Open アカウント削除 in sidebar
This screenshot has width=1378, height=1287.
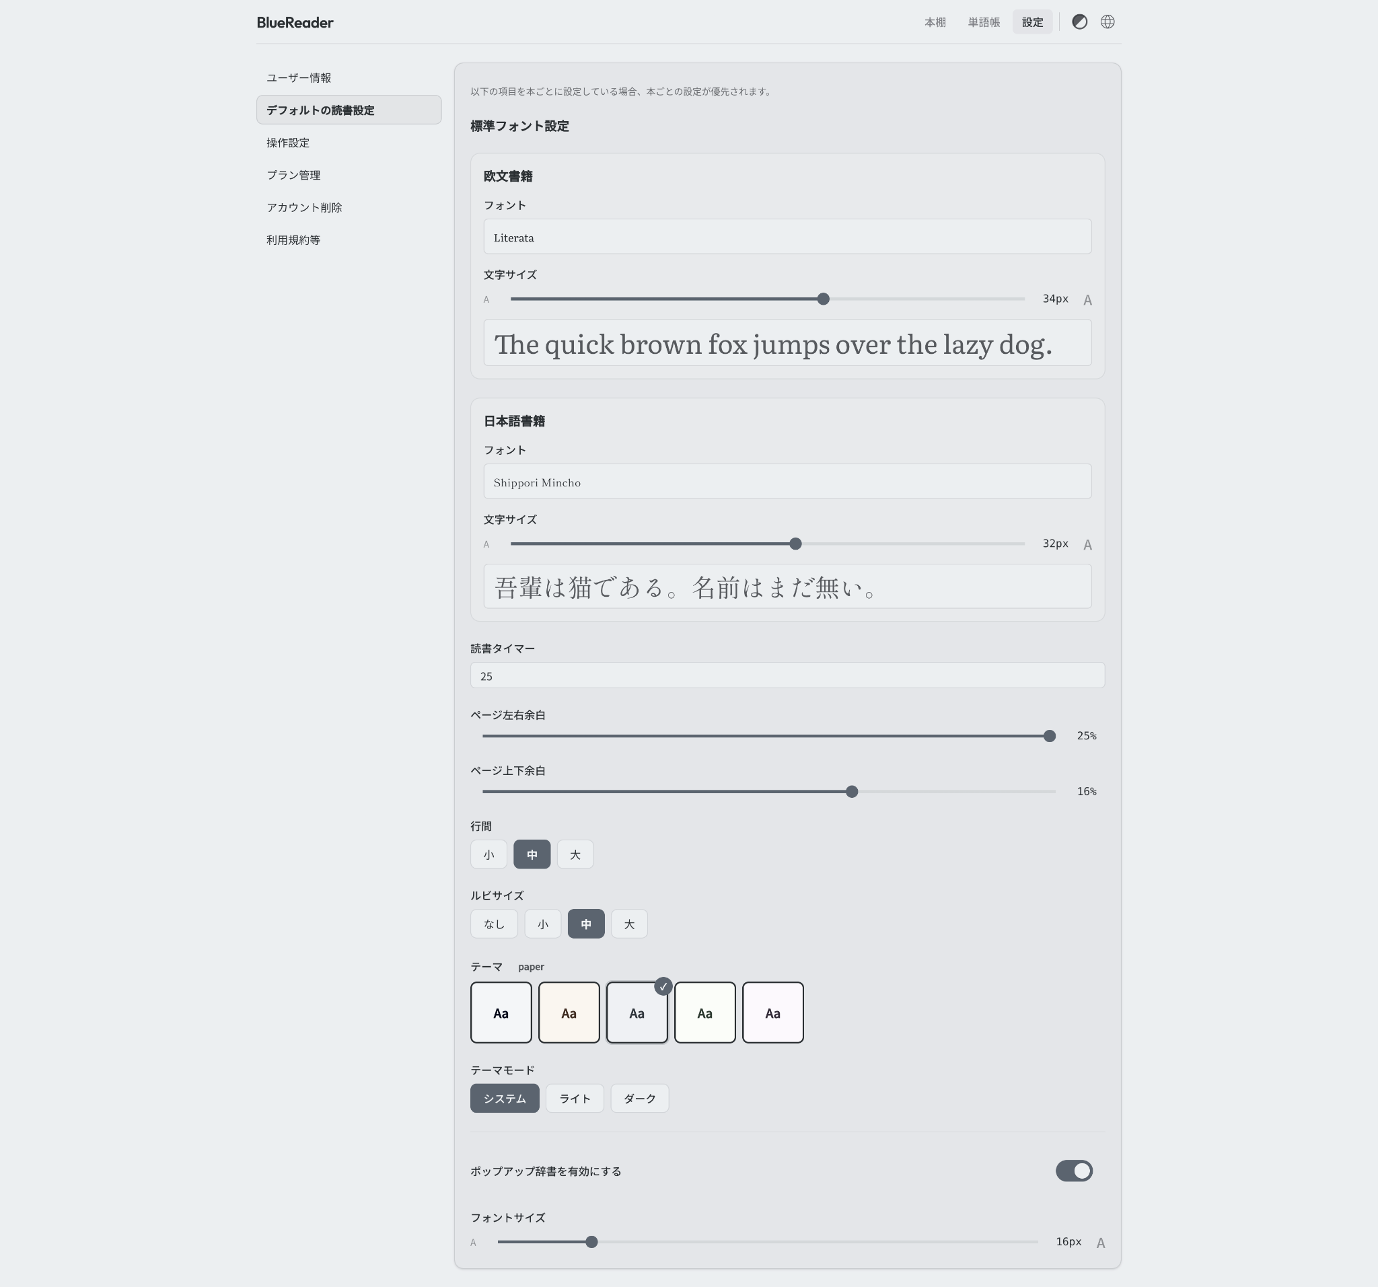(x=349, y=207)
